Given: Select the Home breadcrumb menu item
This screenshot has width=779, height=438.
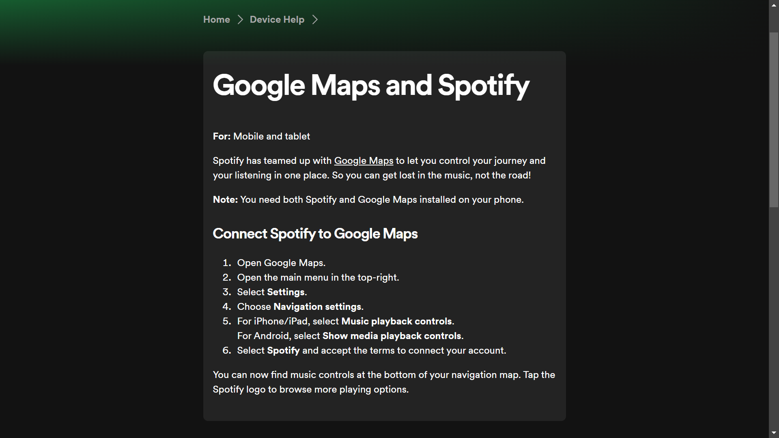Looking at the screenshot, I should 217,19.
